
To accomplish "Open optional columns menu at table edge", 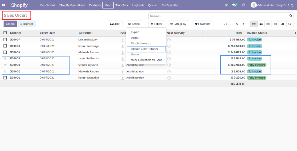I will click(295, 33).
